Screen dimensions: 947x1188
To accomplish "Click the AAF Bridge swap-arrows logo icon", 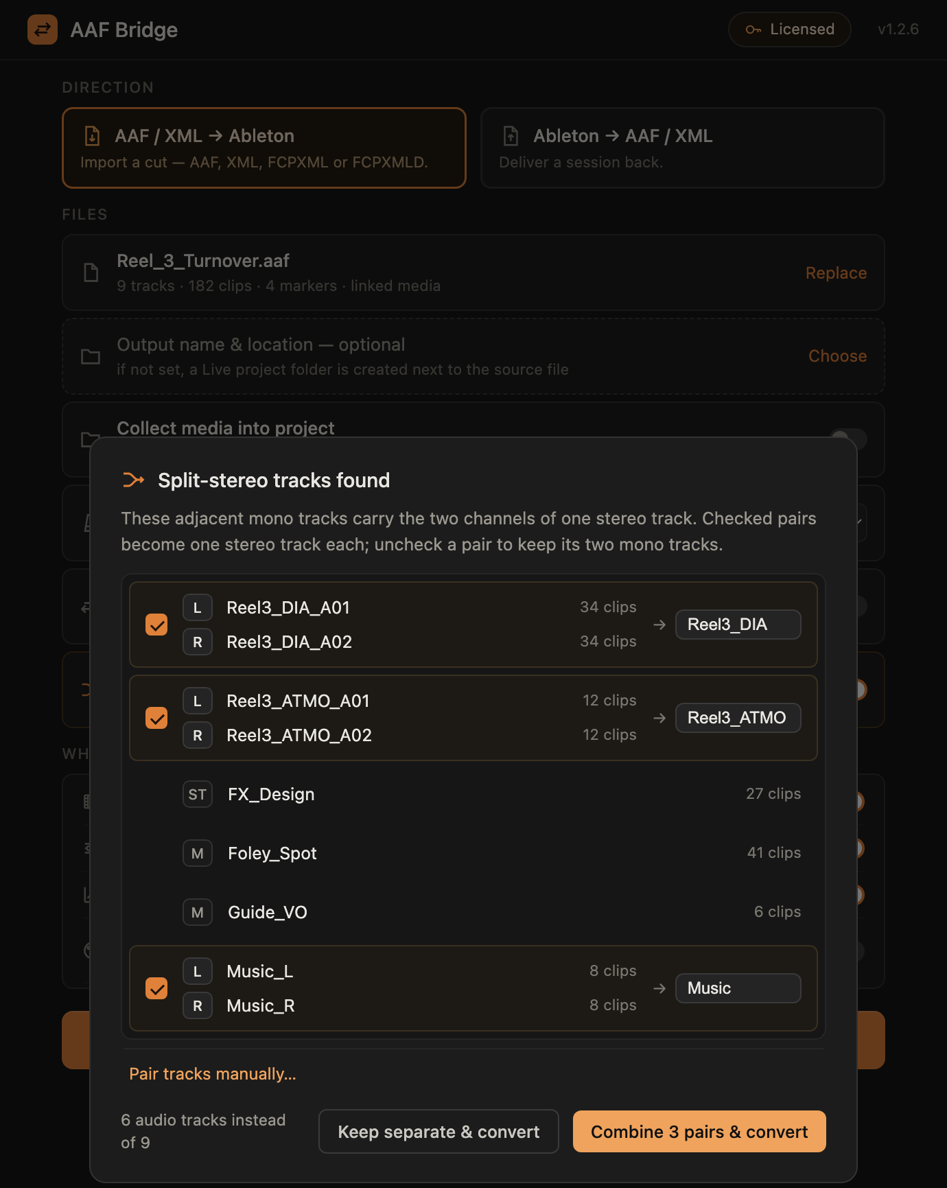I will 43,30.
